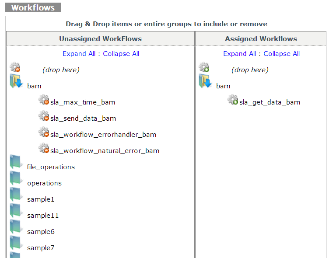Screen dimensions: 329x258
Task: Select the sample11 group label
Action: click(x=43, y=216)
